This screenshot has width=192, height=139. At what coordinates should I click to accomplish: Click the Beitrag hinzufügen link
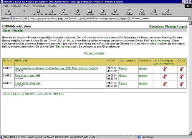tap(94, 53)
